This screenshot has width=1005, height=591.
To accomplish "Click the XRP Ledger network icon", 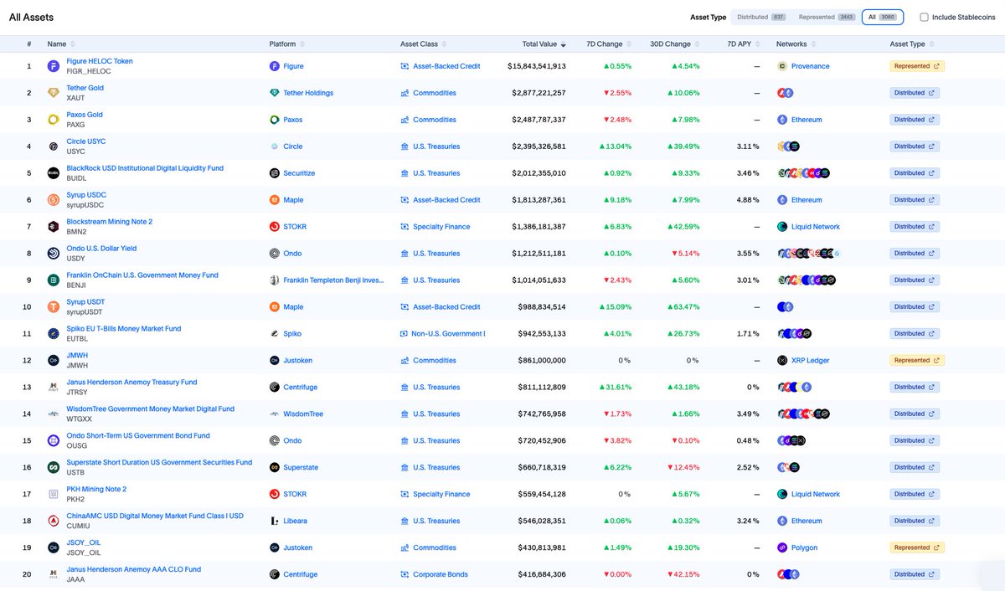I will [782, 361].
